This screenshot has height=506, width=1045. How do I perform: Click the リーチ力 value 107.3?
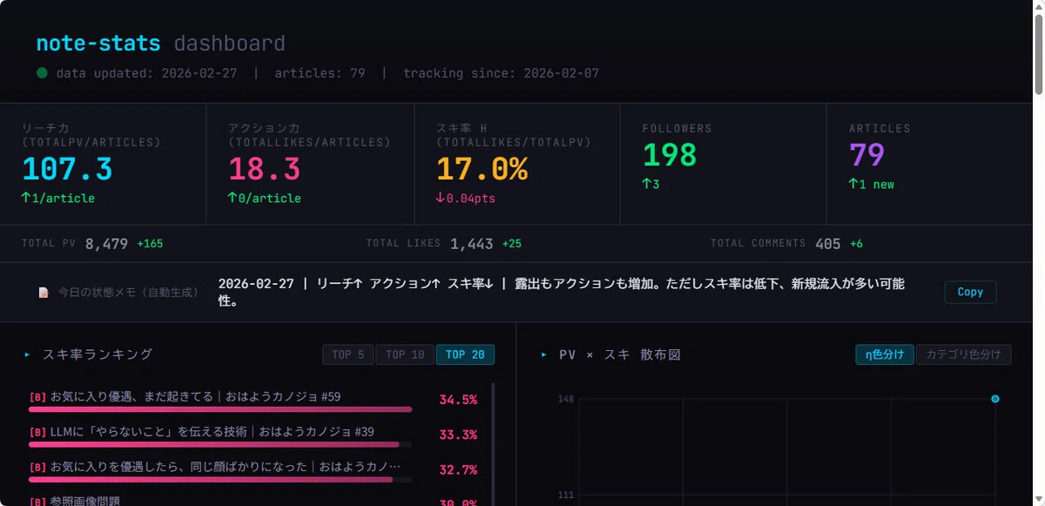click(67, 169)
